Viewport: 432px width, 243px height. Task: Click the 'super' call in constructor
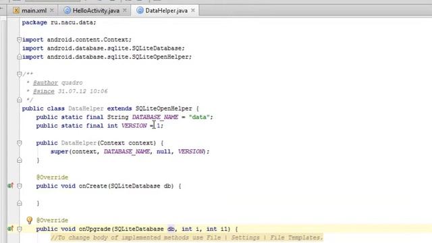(x=59, y=151)
